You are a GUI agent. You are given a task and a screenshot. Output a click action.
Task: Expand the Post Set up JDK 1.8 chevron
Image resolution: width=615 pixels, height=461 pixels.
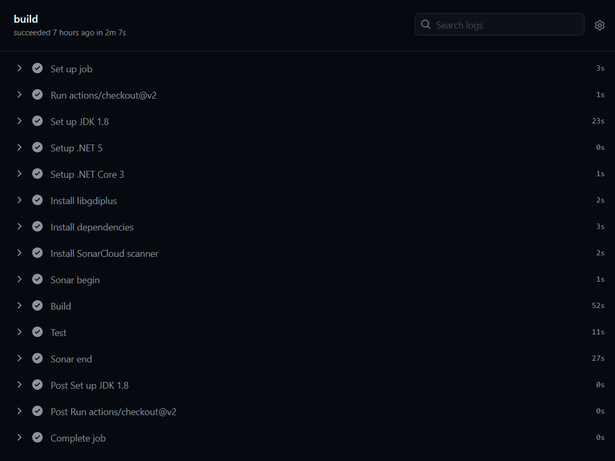[x=19, y=385]
